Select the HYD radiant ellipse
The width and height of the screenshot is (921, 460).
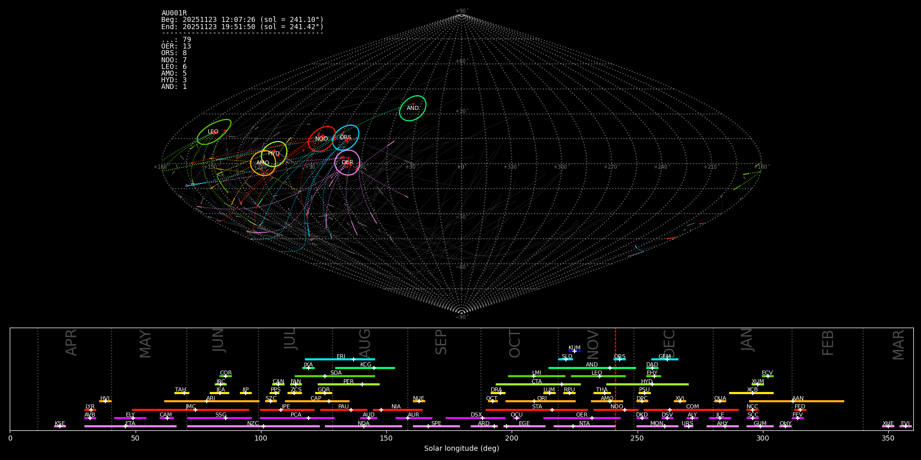point(274,154)
